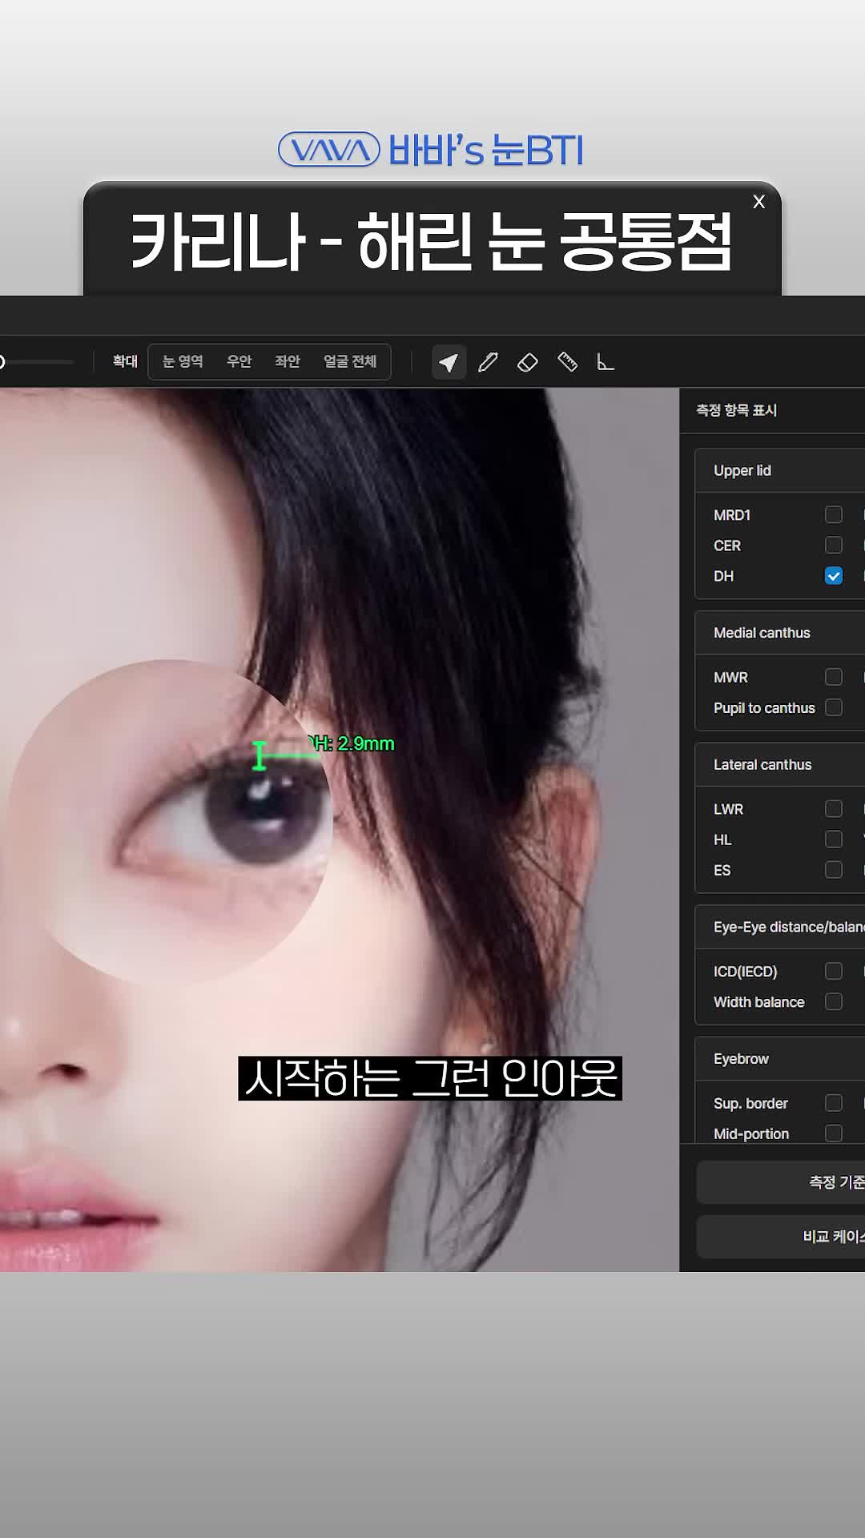Enable the MRD1 checkbox
Screen dimensions: 865x1538
click(x=833, y=514)
